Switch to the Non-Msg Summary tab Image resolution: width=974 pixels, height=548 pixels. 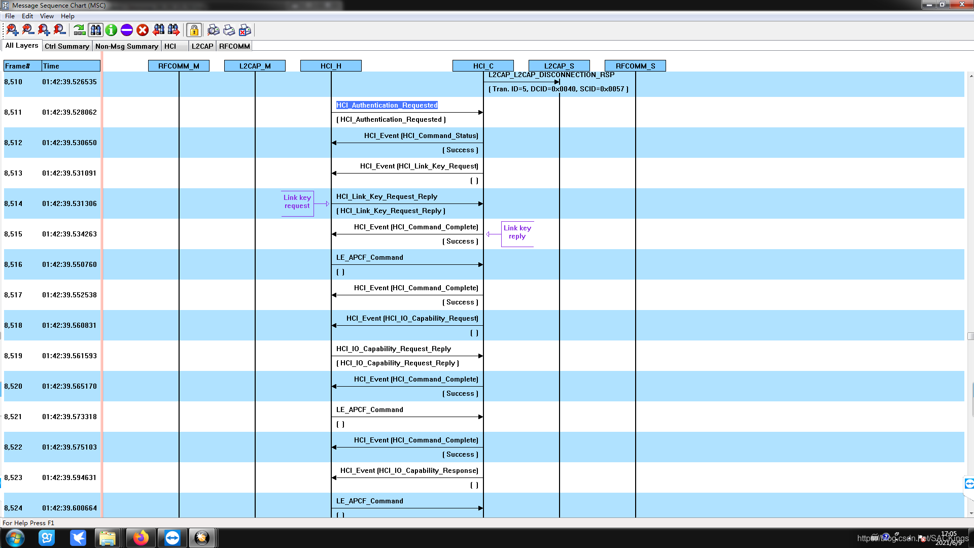click(x=127, y=46)
